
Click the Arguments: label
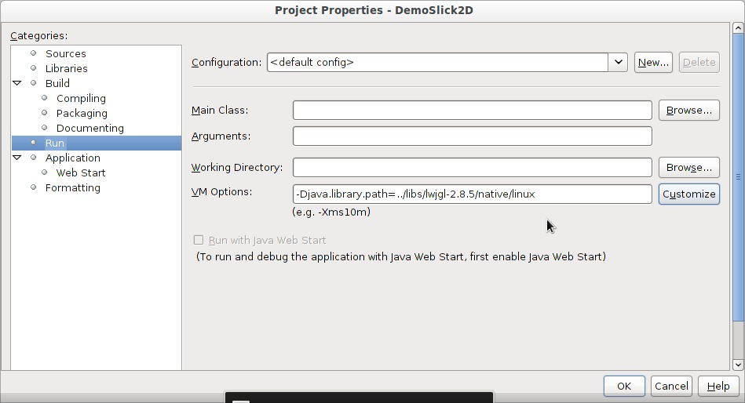[221, 136]
